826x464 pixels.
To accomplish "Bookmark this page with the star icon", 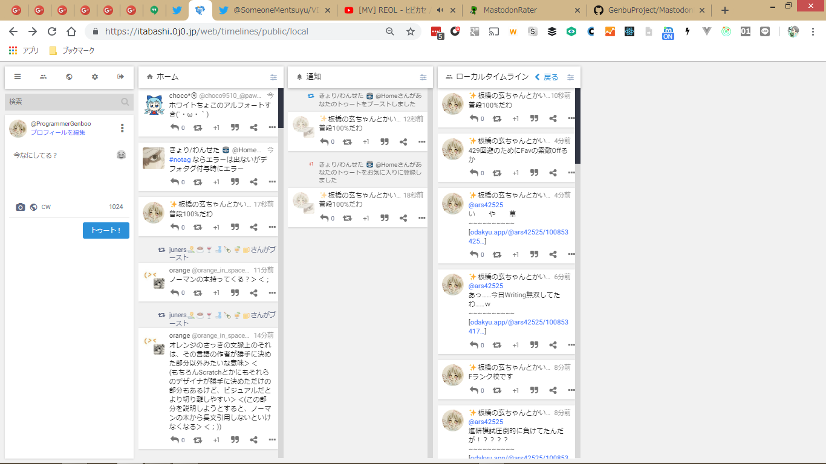I will pyautogui.click(x=411, y=31).
